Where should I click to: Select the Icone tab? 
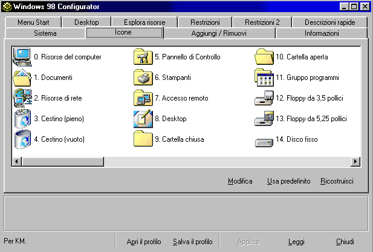click(x=125, y=32)
